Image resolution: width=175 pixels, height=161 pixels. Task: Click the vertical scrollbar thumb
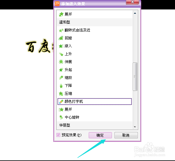(x=135, y=77)
